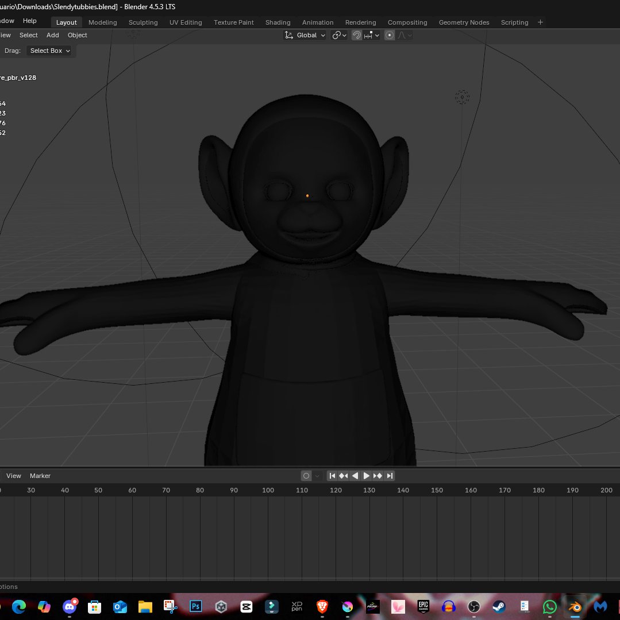
Task: Open Unity Hub from taskbar
Action: pos(221,606)
